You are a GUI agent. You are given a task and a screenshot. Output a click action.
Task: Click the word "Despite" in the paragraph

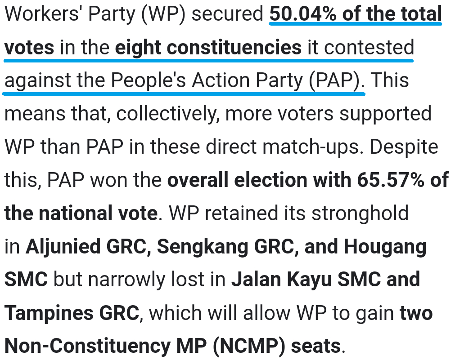click(404, 147)
